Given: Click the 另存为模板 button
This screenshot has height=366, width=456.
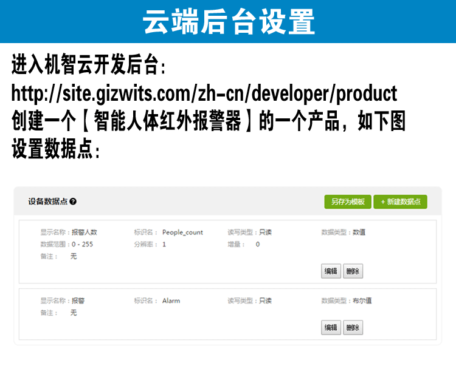Looking at the screenshot, I should point(348,202).
